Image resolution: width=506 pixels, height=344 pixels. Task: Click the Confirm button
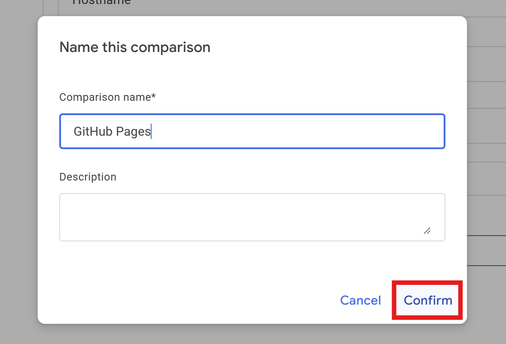(428, 300)
